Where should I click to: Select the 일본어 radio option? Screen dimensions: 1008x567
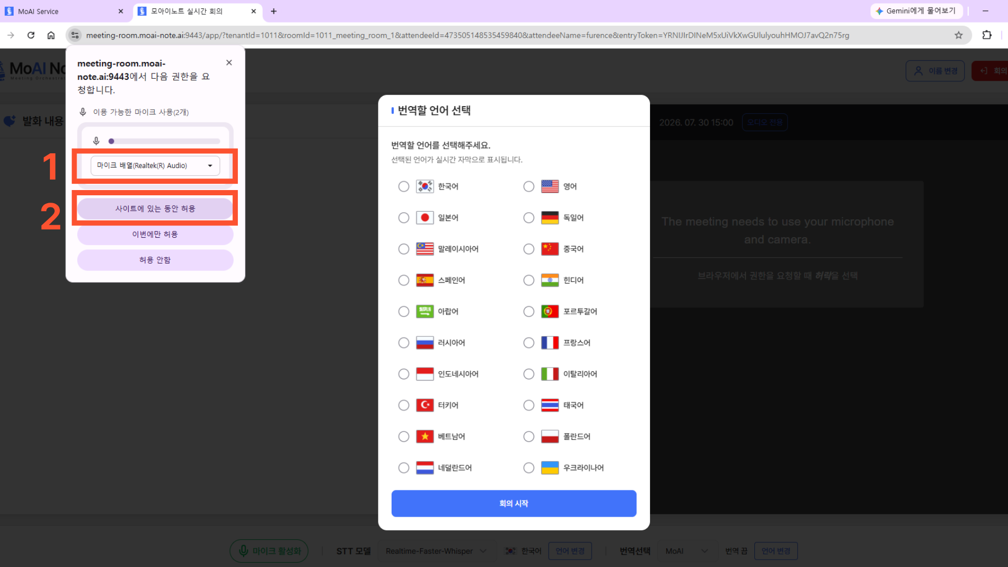(403, 218)
